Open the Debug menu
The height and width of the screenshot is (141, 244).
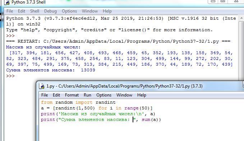click(50, 11)
